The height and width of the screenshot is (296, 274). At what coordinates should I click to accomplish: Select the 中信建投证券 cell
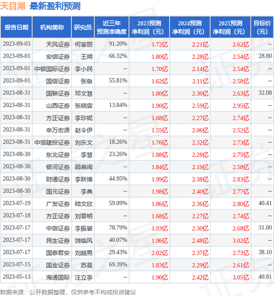click(52, 143)
